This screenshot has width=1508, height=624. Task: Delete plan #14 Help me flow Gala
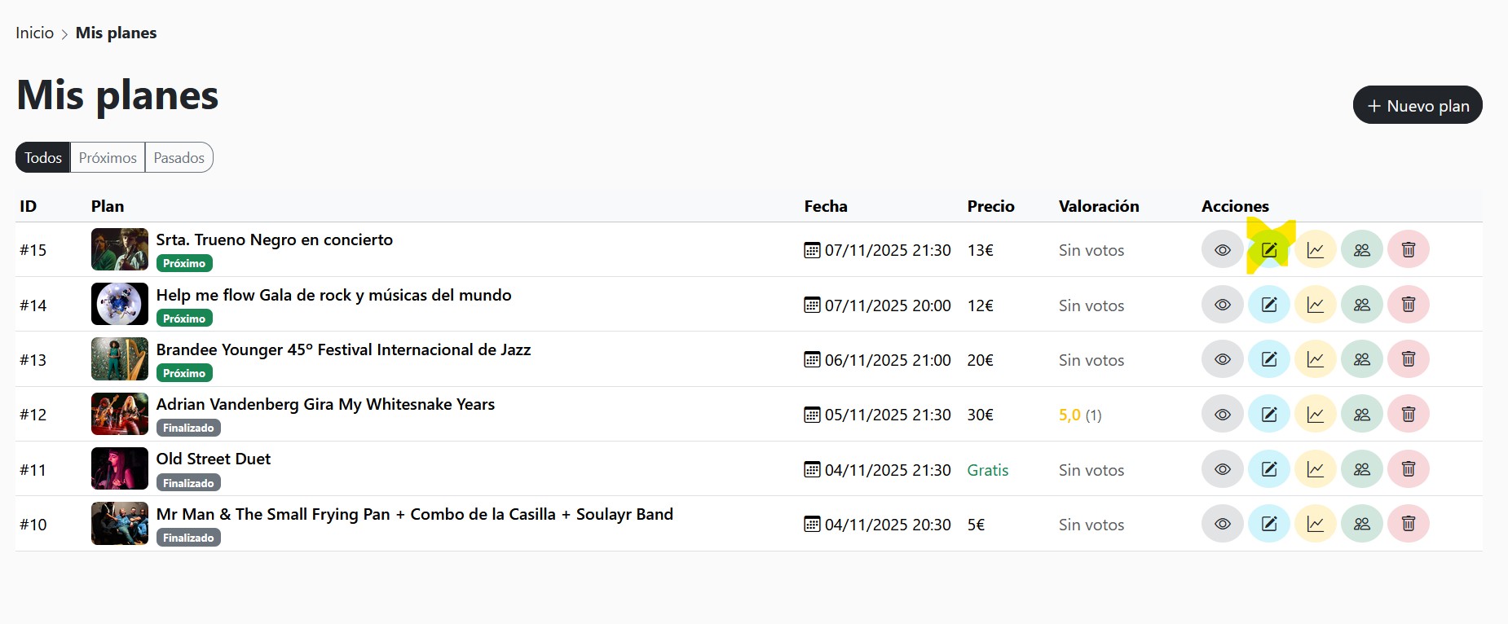(x=1408, y=305)
